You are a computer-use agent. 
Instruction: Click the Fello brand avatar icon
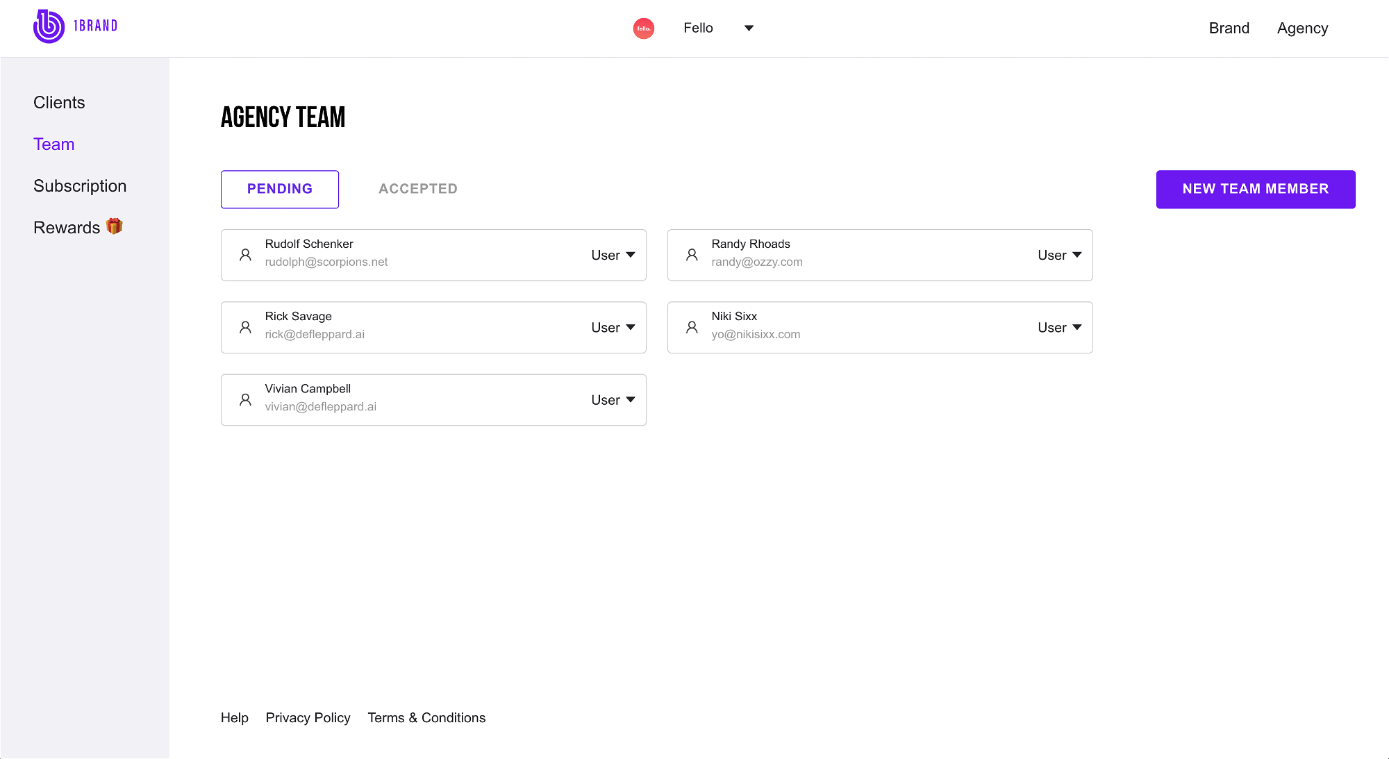tap(644, 28)
